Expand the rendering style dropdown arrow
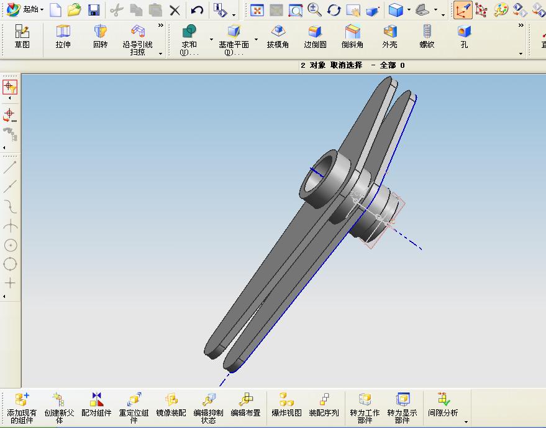546x428 pixels. tap(409, 10)
